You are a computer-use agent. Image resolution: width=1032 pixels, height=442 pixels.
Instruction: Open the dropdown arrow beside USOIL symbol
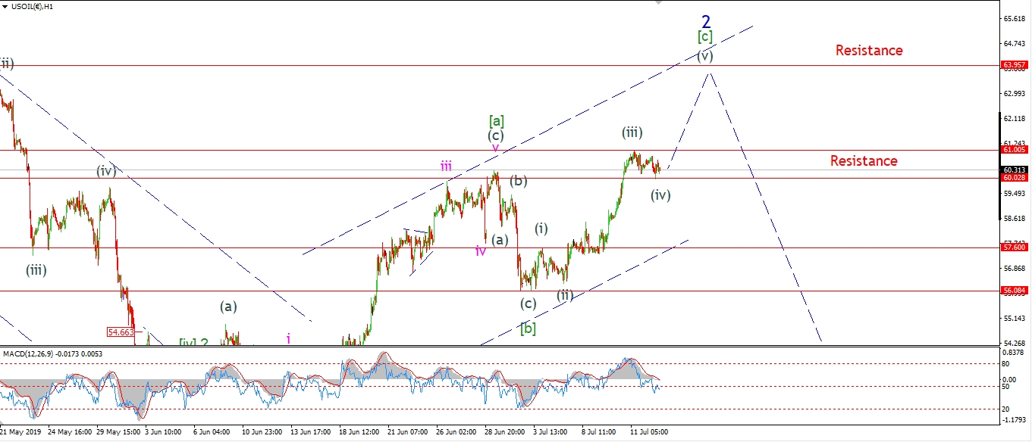pos(5,6)
